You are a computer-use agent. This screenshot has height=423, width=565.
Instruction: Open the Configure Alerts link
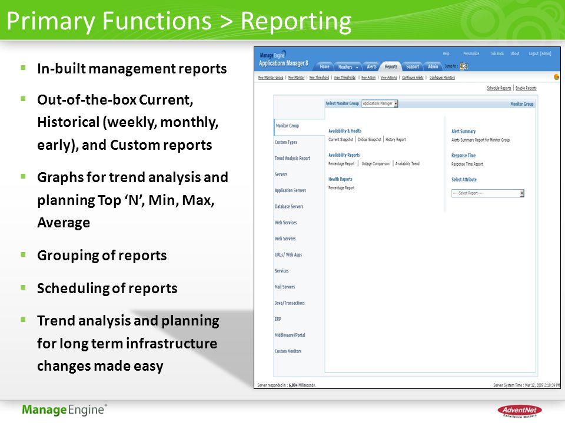click(x=413, y=78)
